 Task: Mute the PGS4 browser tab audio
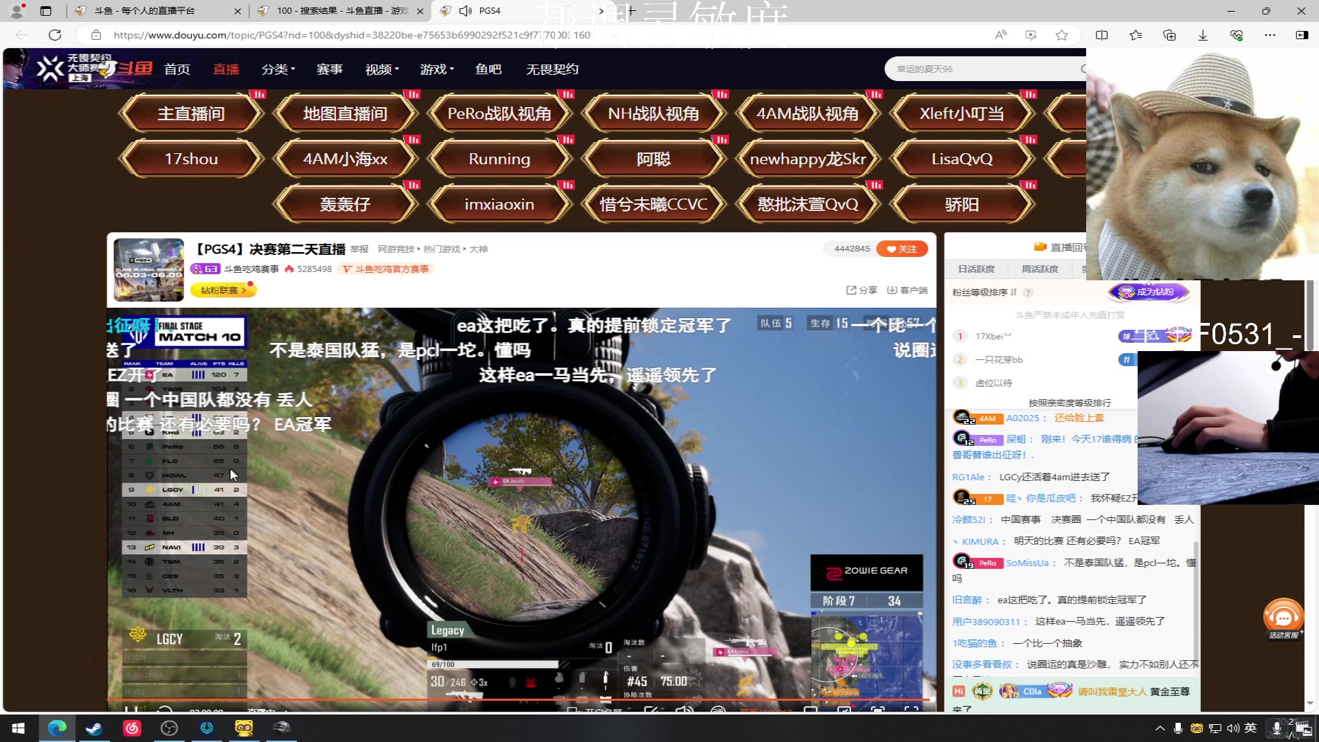[x=466, y=11]
